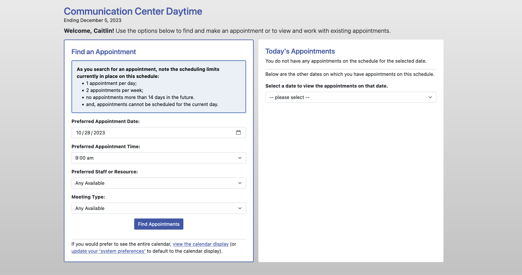Open the Meeting Type dropdown

pyautogui.click(x=158, y=208)
